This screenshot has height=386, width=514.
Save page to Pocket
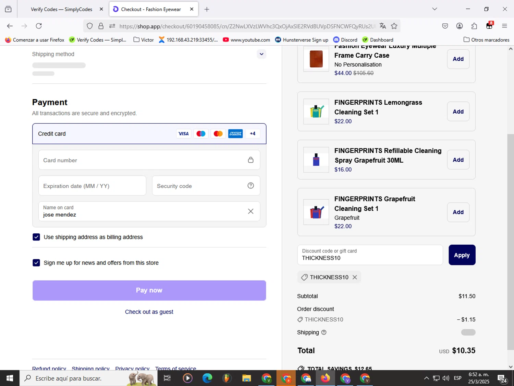coord(445,26)
